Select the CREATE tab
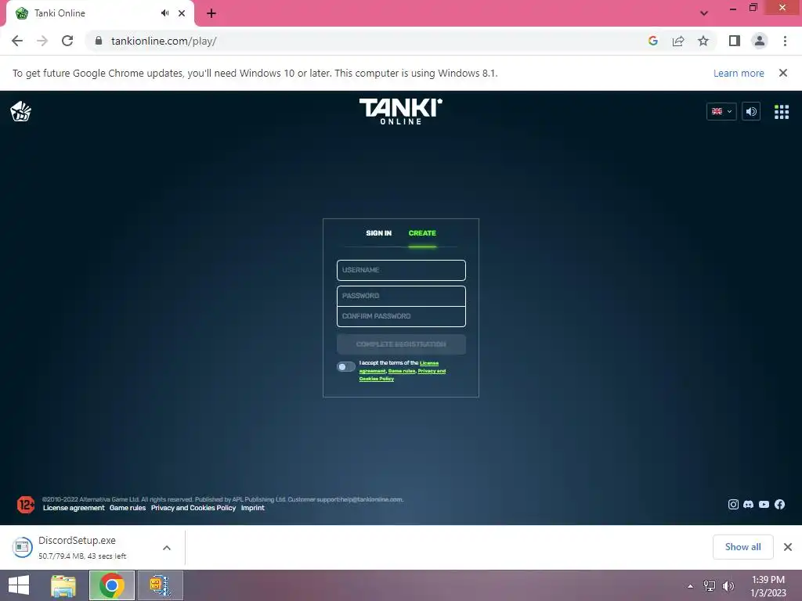Image resolution: width=802 pixels, height=601 pixels. click(422, 233)
